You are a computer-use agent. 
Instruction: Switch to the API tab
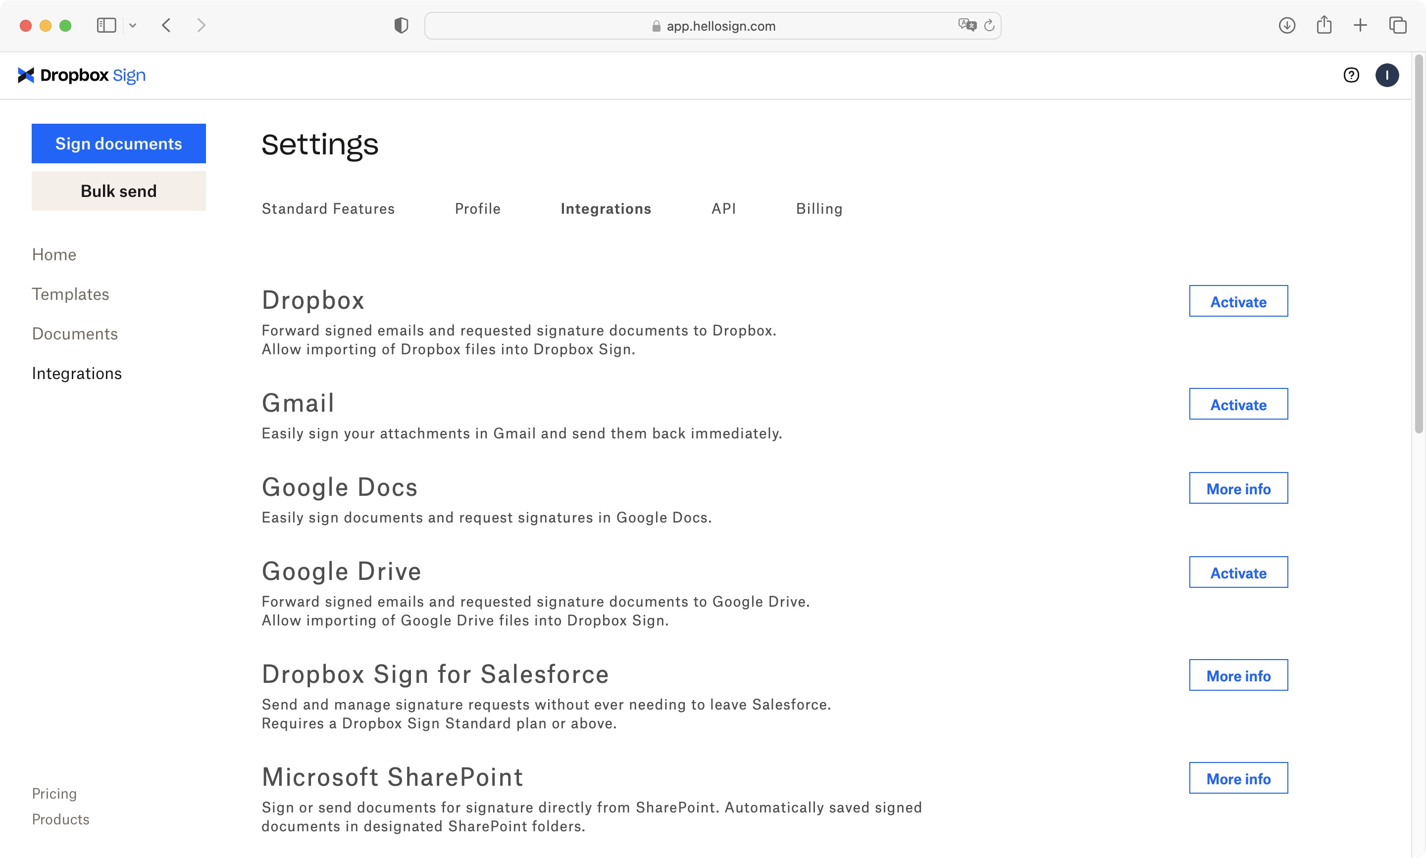pyautogui.click(x=723, y=209)
